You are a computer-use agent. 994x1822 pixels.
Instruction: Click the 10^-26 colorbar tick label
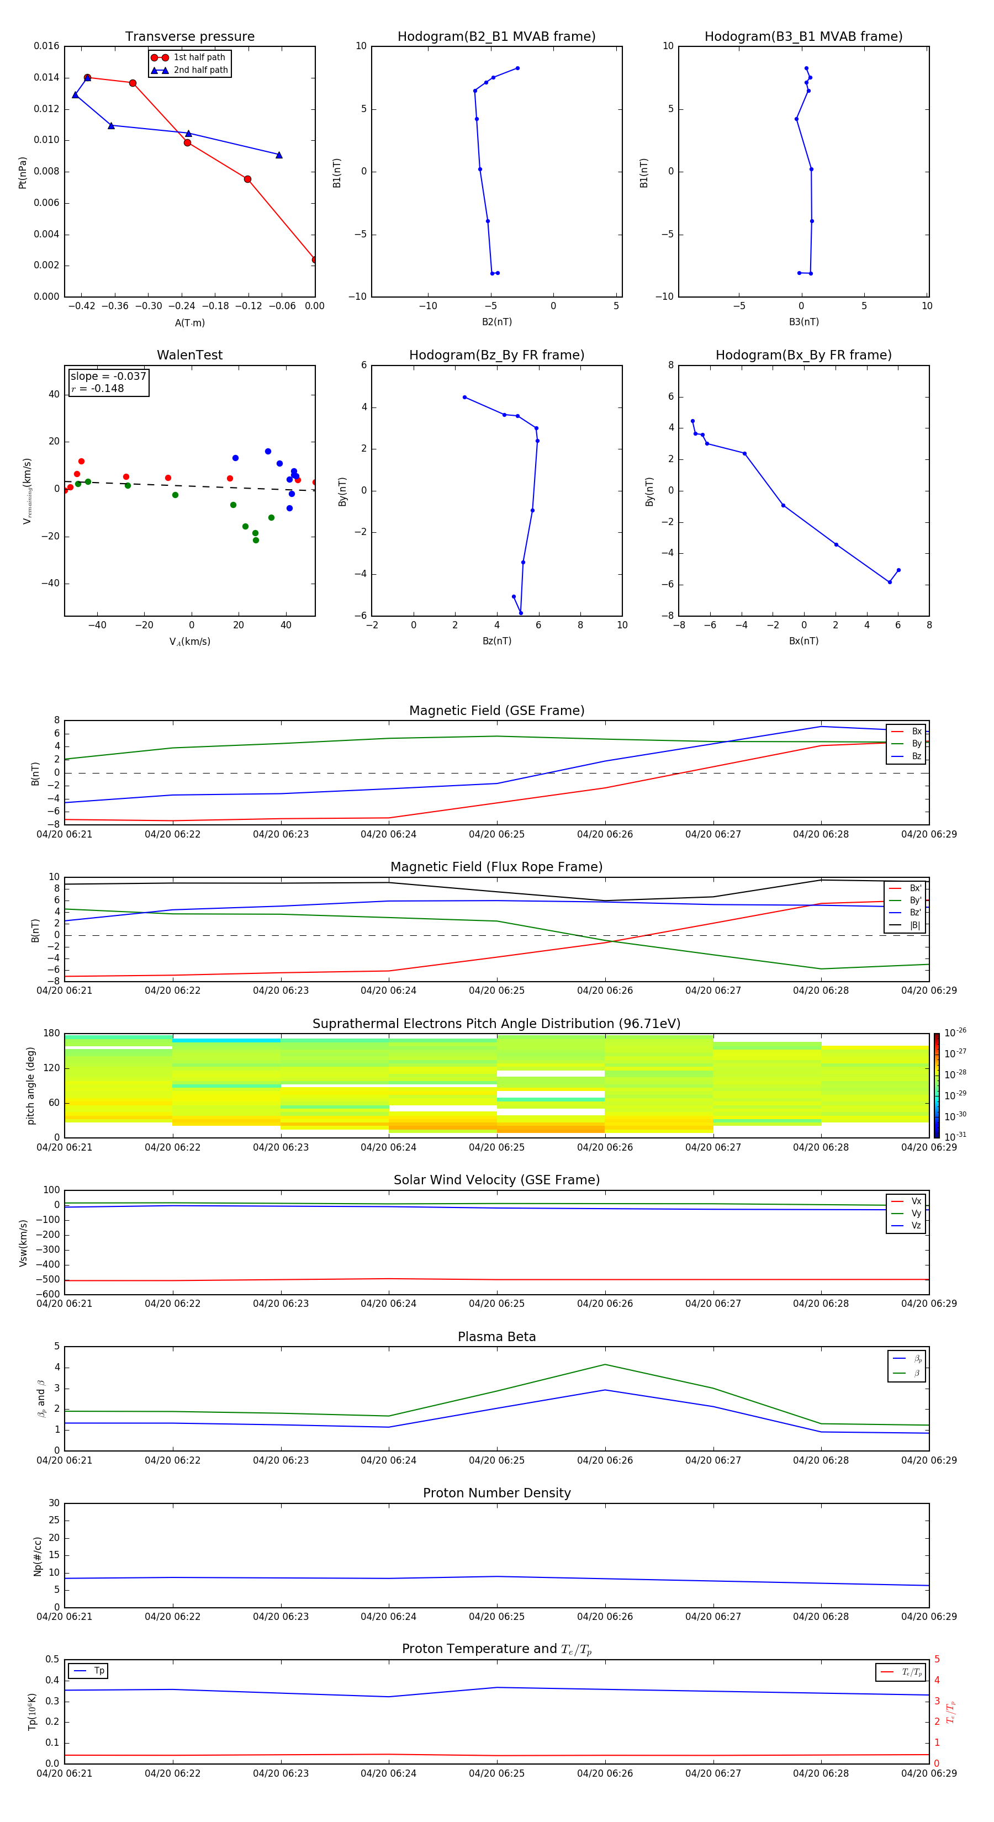tap(955, 1032)
